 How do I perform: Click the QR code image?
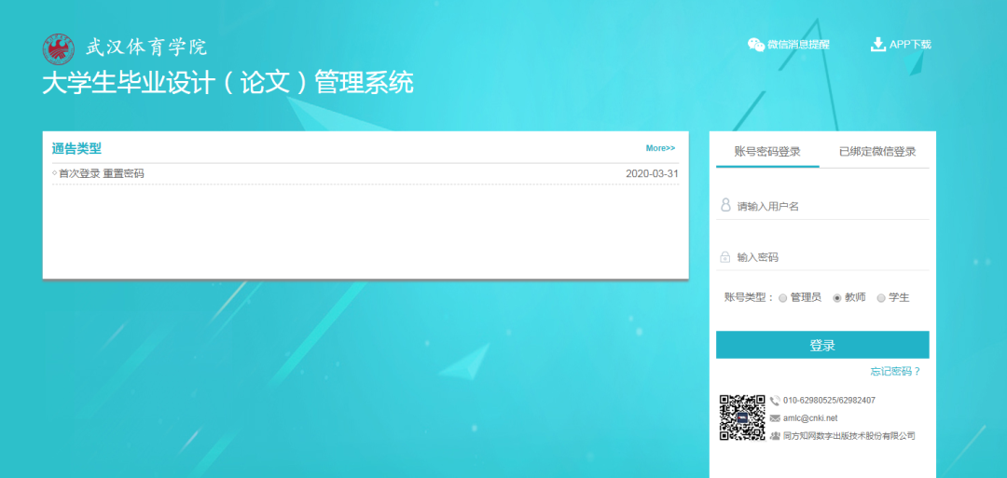point(741,417)
